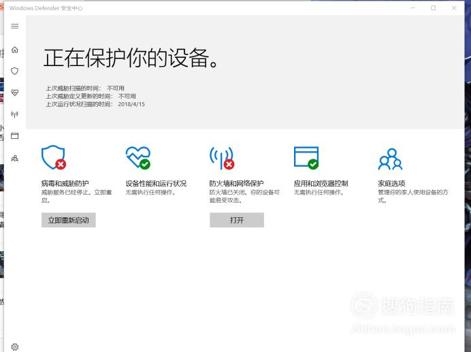This screenshot has height=352, width=471.
Task: Select 防火墙已关闭 warning text
Action: coord(244,196)
